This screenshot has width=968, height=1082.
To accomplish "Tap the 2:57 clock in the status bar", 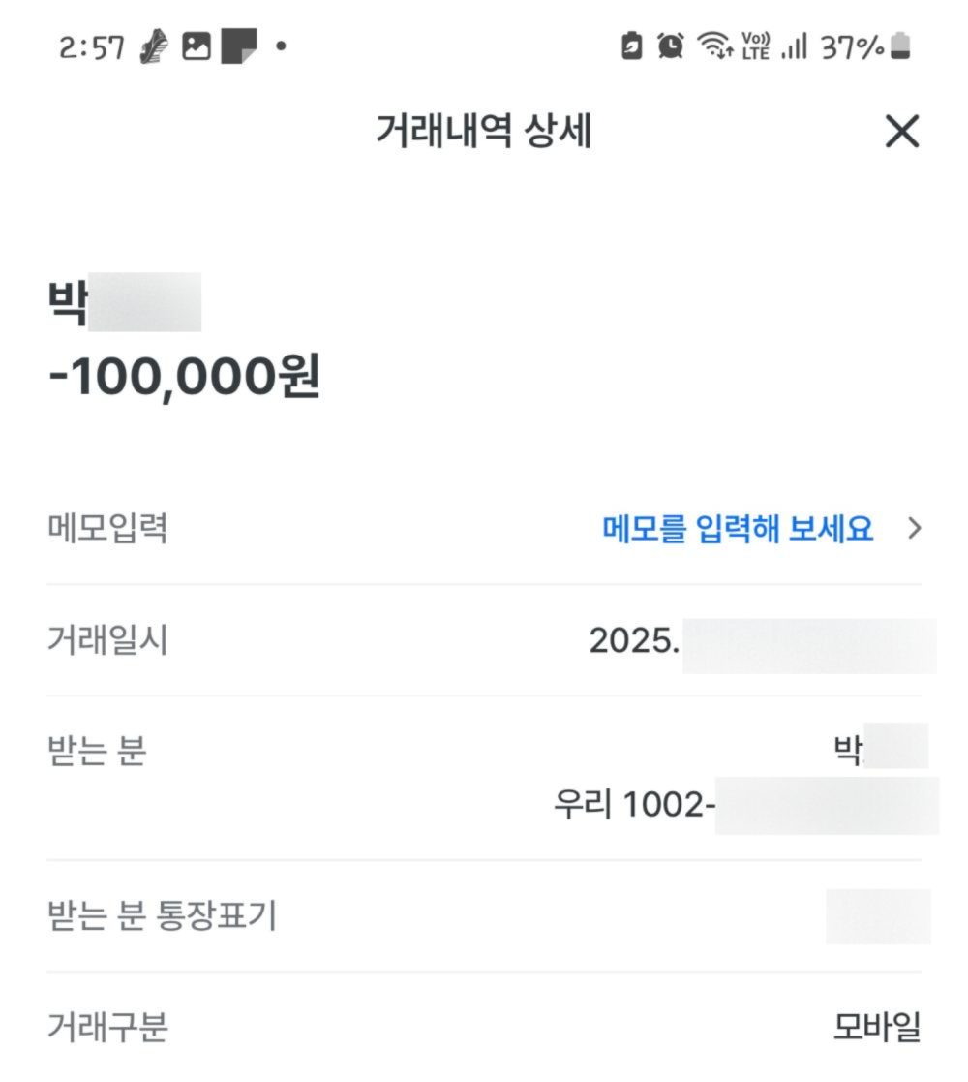I will click(x=91, y=46).
